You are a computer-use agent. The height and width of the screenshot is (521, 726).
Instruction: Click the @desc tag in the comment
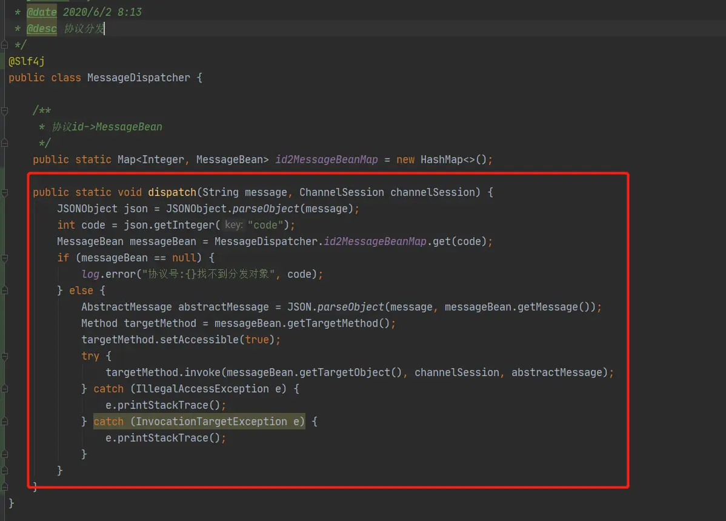[x=42, y=29]
